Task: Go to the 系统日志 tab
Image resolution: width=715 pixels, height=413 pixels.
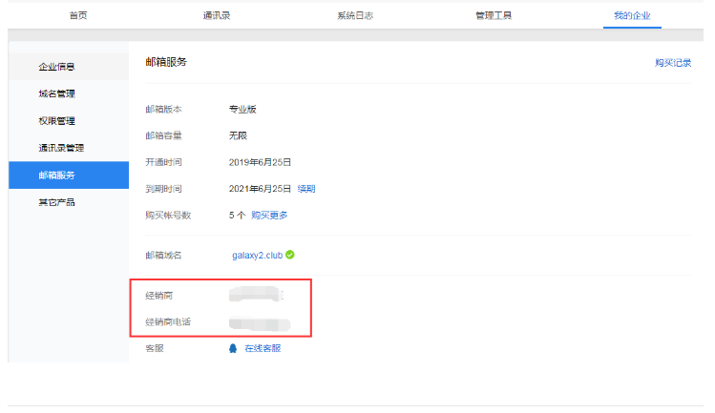Action: point(354,16)
